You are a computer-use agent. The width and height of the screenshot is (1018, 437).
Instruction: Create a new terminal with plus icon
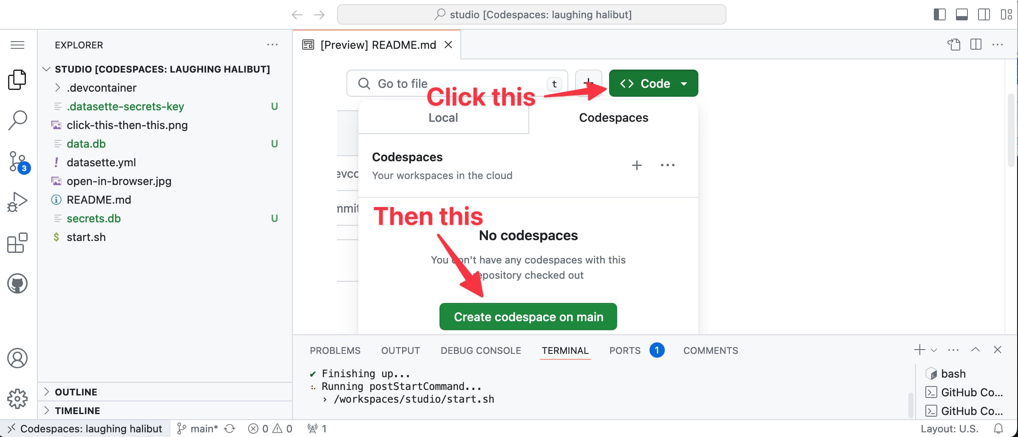(919, 350)
